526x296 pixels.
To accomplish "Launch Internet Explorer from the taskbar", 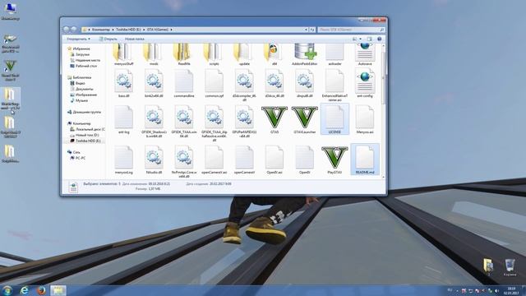I will (24, 290).
